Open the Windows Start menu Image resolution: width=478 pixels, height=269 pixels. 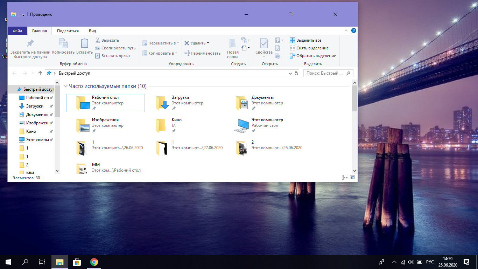(x=8, y=262)
